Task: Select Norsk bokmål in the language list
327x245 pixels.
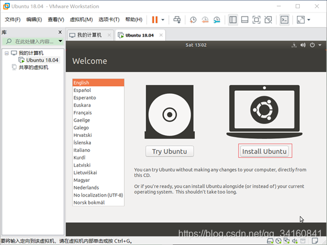Action: 99,202
